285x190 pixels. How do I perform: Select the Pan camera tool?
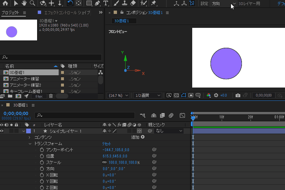tap(52, 3)
